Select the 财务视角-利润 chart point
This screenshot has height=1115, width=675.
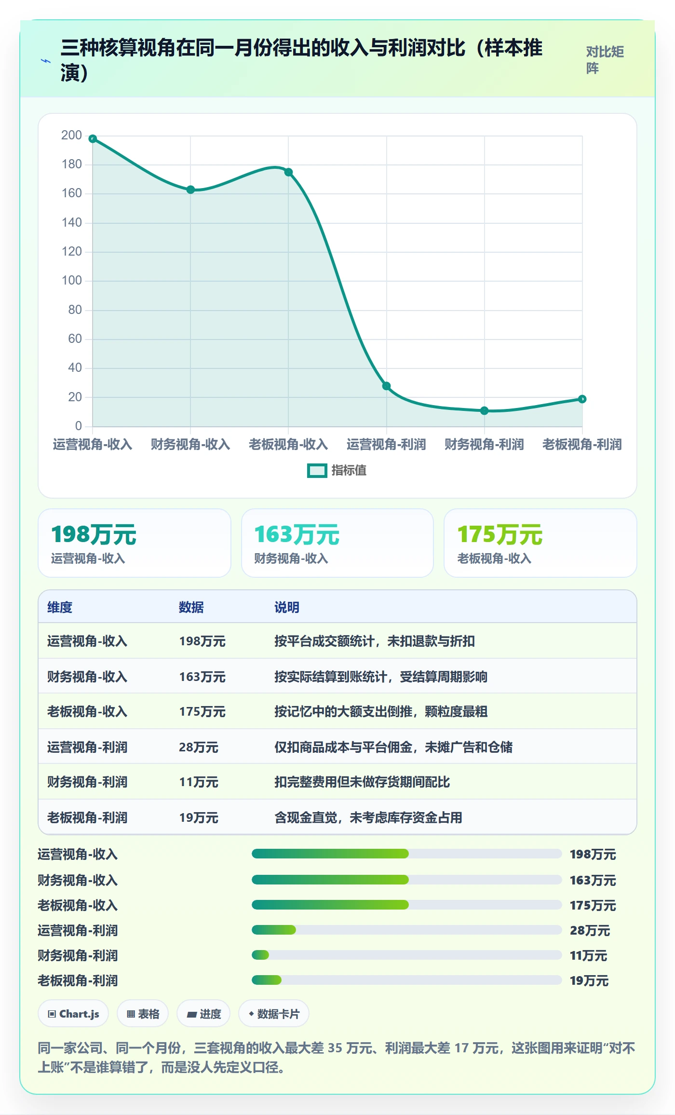[x=485, y=411]
